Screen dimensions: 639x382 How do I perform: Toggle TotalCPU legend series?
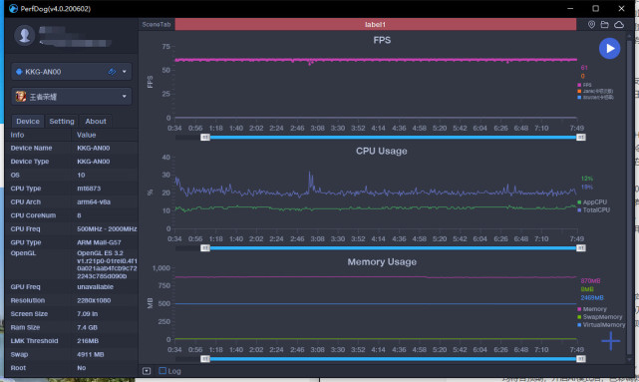pos(594,210)
